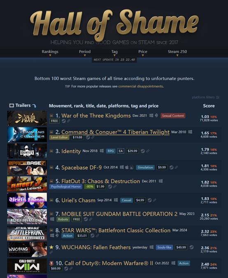The image size is (228, 278).
Task: Click the permalink icon for FlatOut 3
Action: [115, 186]
